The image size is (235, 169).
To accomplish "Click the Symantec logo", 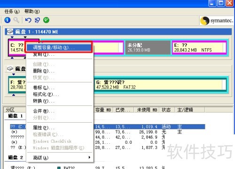I will (x=217, y=21).
